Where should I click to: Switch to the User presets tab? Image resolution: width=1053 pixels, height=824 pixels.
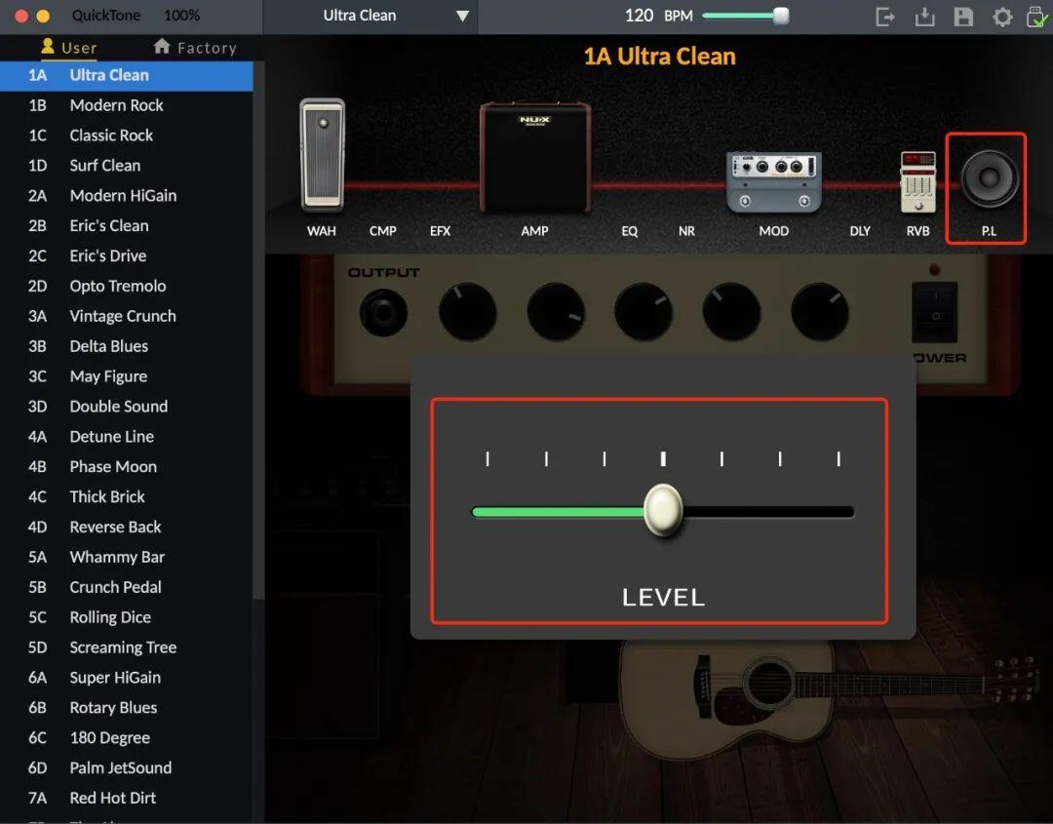point(68,47)
